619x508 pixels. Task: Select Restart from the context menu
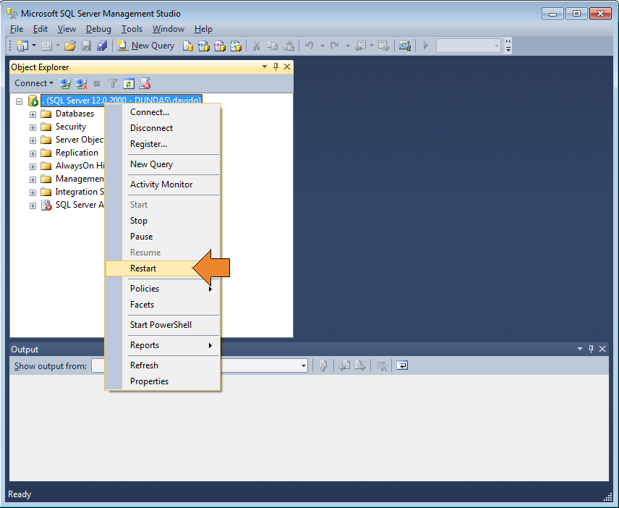tap(143, 268)
